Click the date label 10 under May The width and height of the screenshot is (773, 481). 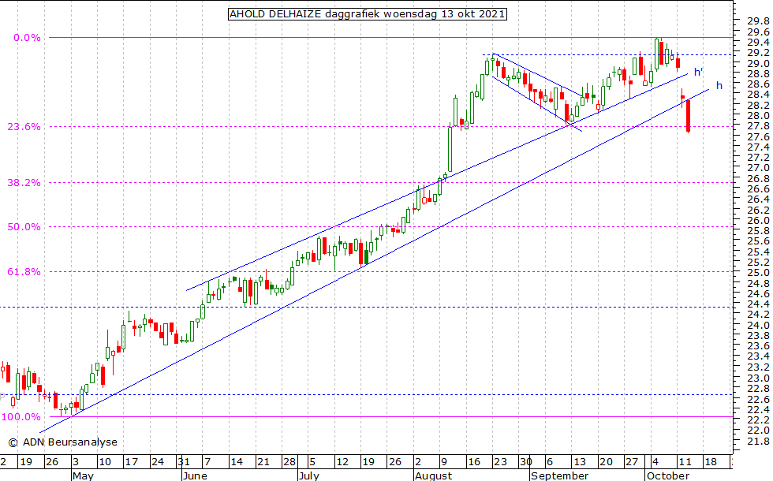tap(104, 462)
